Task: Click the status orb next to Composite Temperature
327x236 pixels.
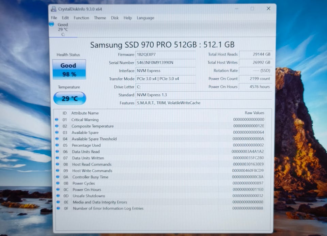Action: (x=57, y=126)
